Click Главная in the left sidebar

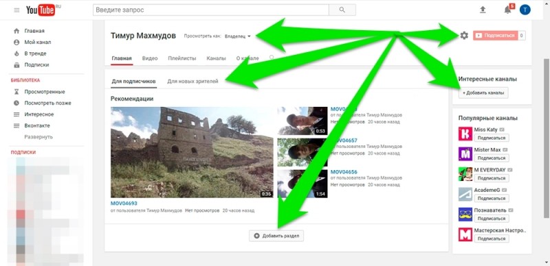(x=34, y=31)
